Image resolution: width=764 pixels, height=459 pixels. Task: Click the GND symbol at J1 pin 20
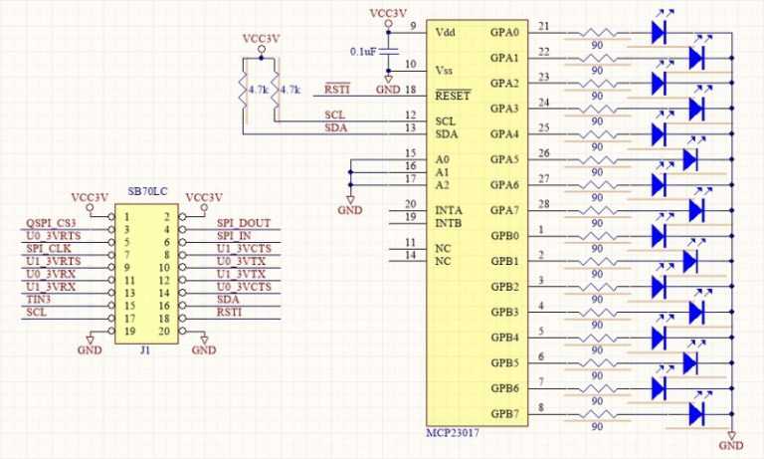[204, 344]
